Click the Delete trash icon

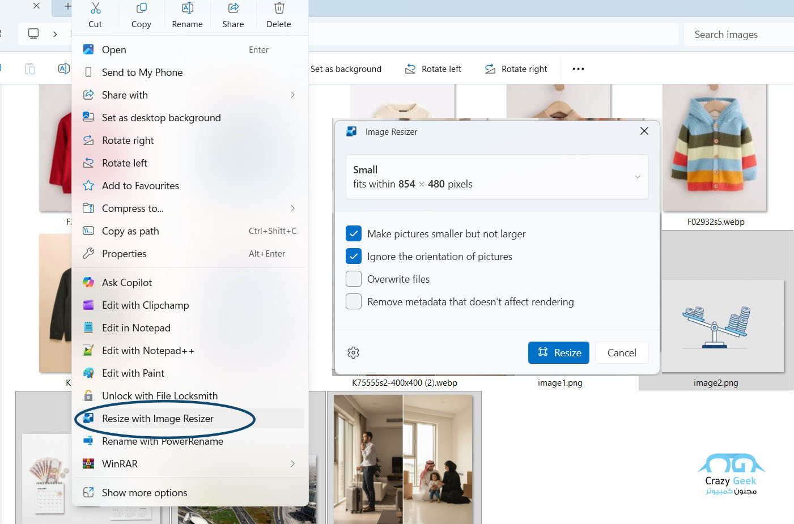click(279, 9)
